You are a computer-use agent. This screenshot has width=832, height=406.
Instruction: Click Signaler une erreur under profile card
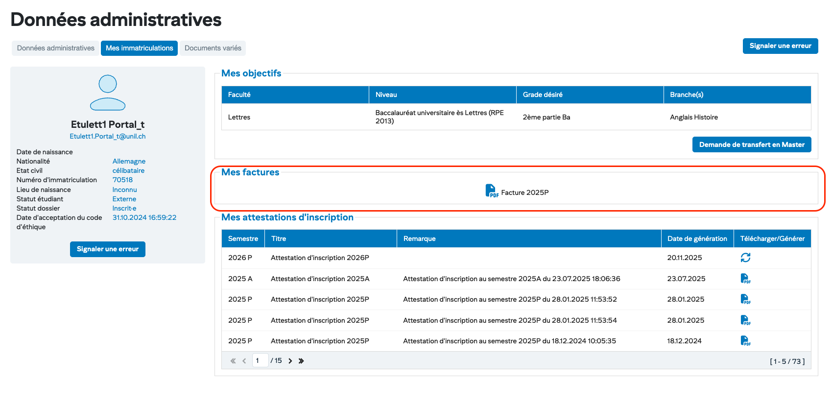click(x=108, y=249)
